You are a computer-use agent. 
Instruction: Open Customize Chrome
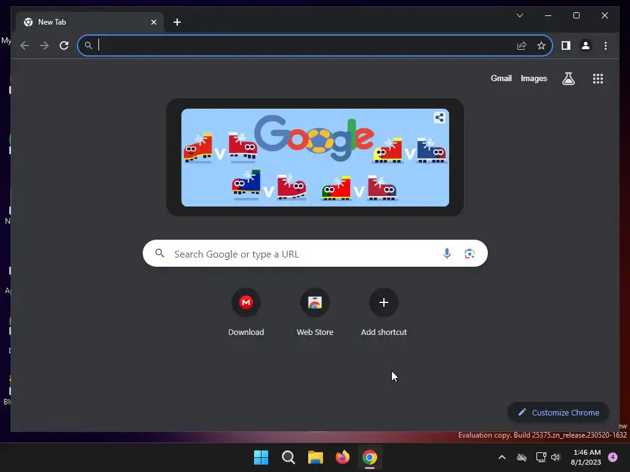(x=558, y=412)
